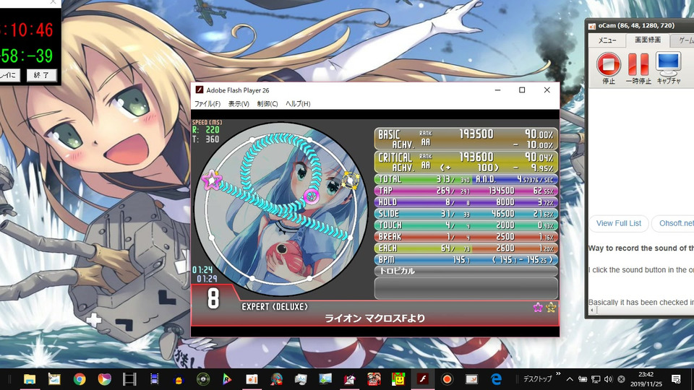Select the CRITICAL ACHV. score row
The image size is (694, 390).
coord(466,162)
